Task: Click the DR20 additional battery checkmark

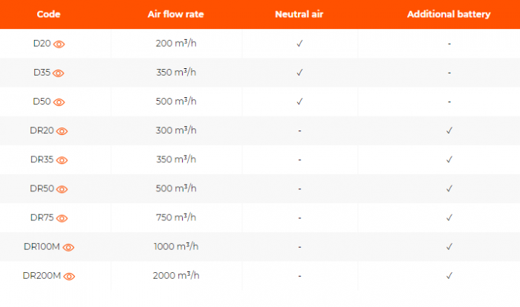Action: tap(449, 131)
